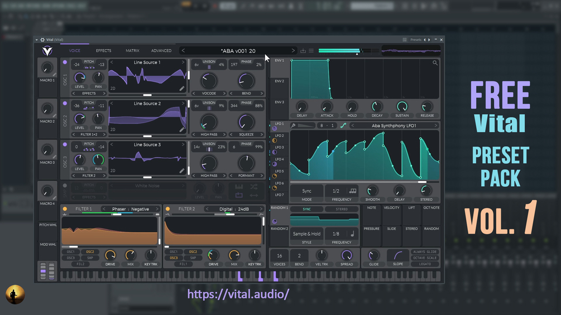Enable the White Noise sample oscillator

pos(65,185)
